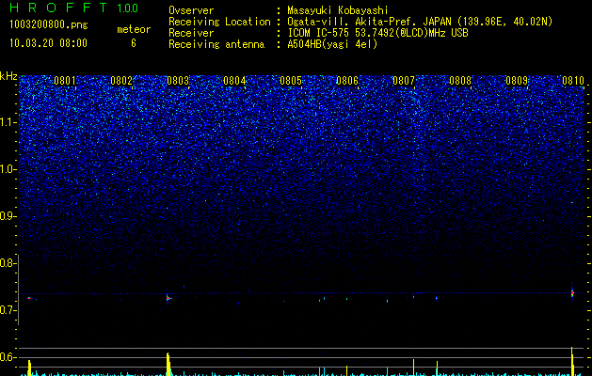Click the Ogata-vill. Akita-Pref. JAPAN location text
This screenshot has height=376, width=592.
368,22
